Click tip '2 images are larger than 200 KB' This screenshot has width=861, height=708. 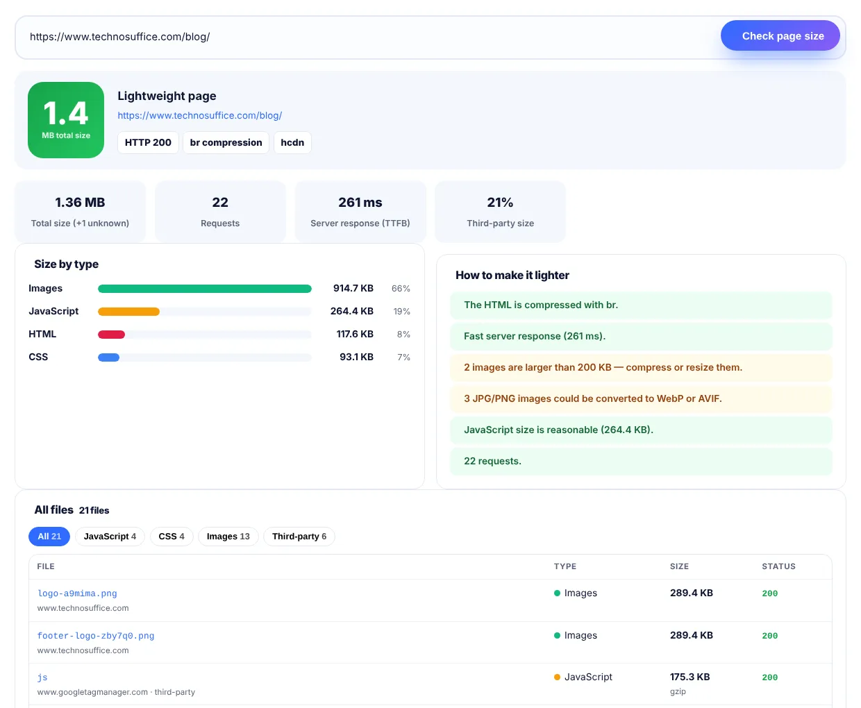click(x=641, y=368)
